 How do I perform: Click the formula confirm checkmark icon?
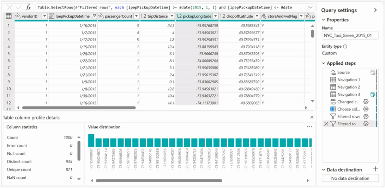19,7
